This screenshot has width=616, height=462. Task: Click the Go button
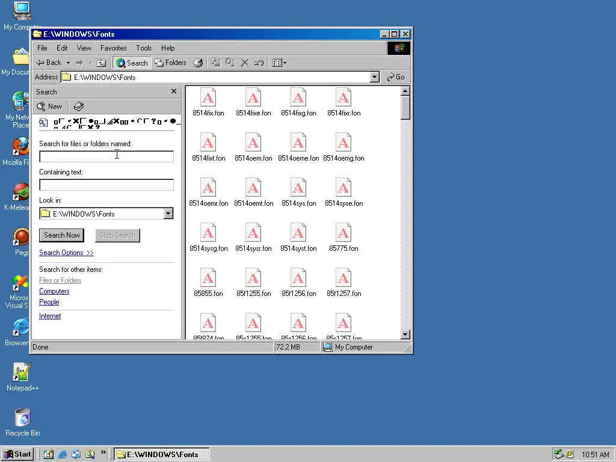(396, 77)
